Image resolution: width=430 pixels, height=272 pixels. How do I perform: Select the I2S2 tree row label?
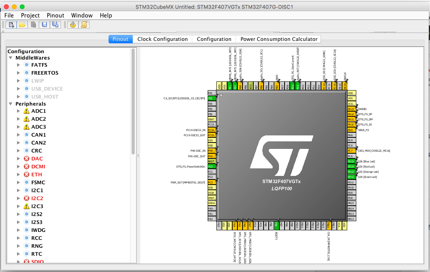point(37,214)
